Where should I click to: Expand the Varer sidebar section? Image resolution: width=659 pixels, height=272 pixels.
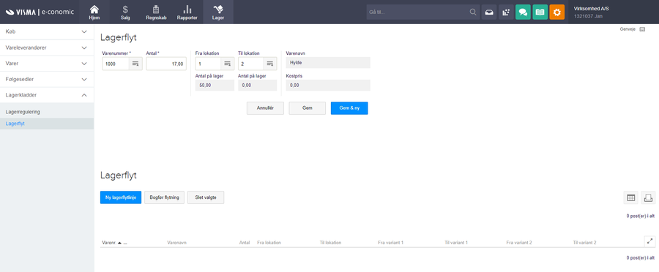(x=47, y=64)
